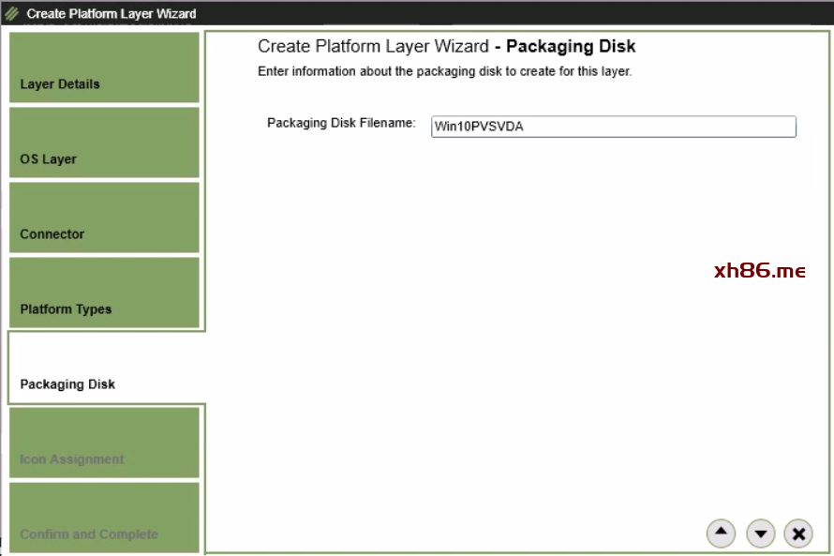This screenshot has height=556, width=834.
Task: Click the Win10PVSVDA filename text
Action: point(478,128)
